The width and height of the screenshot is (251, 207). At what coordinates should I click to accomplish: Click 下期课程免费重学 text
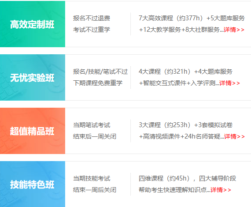click(98, 83)
